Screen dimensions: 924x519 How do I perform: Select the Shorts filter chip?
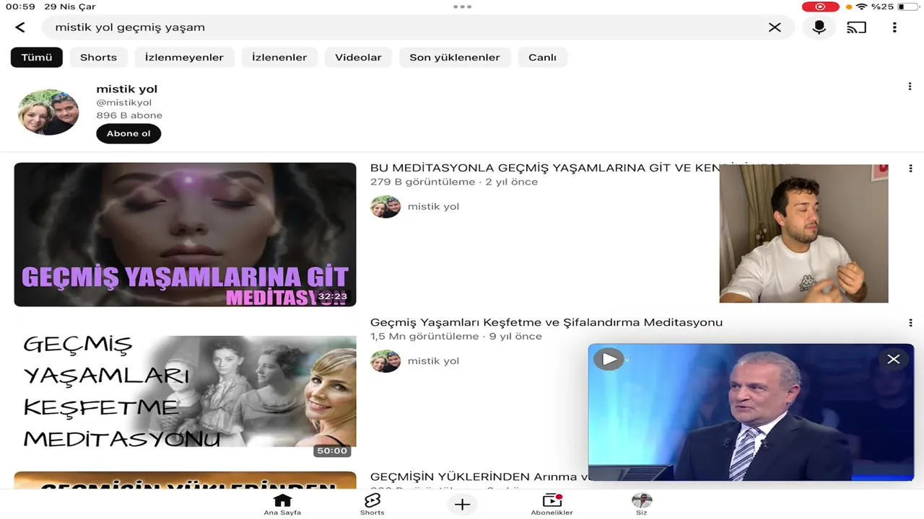(x=98, y=58)
